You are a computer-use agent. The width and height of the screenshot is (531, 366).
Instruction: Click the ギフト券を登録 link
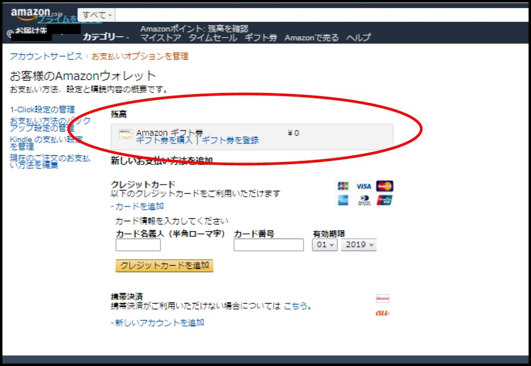[x=230, y=140]
